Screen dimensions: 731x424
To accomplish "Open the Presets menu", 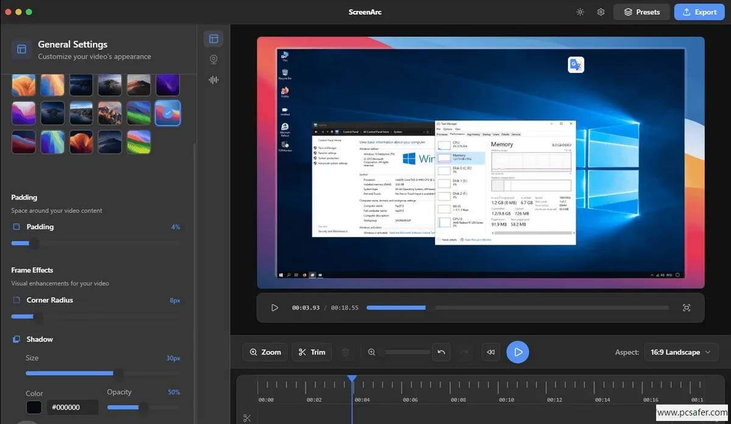I will (642, 12).
